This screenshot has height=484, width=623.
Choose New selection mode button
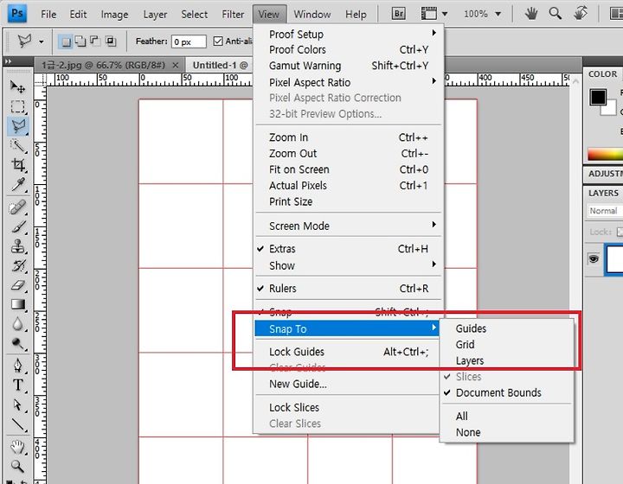click(x=66, y=41)
